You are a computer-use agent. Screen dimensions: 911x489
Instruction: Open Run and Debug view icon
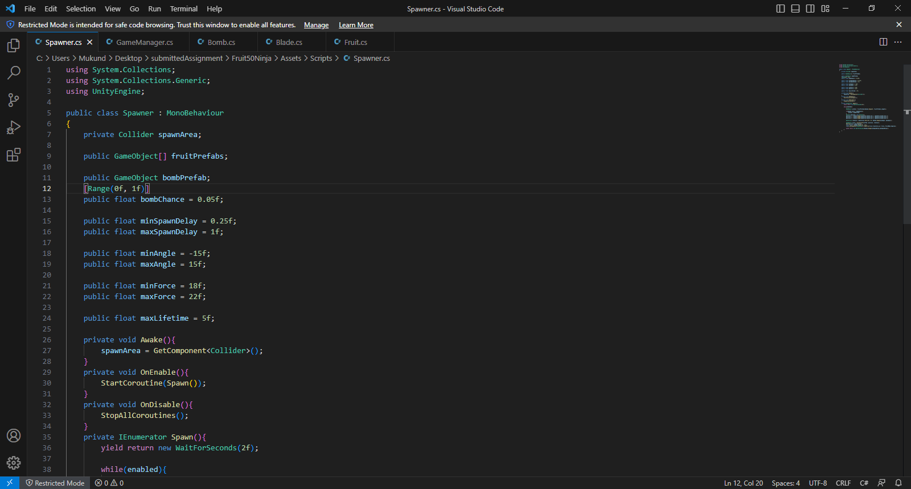(x=14, y=127)
